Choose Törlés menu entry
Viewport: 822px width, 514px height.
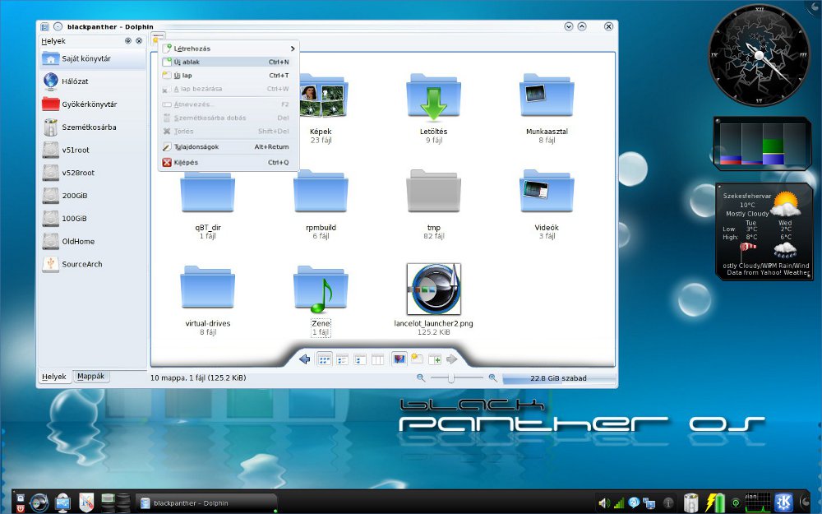click(229, 132)
